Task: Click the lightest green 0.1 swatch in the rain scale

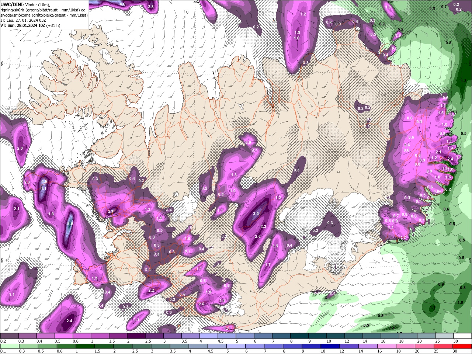Action: (9, 346)
